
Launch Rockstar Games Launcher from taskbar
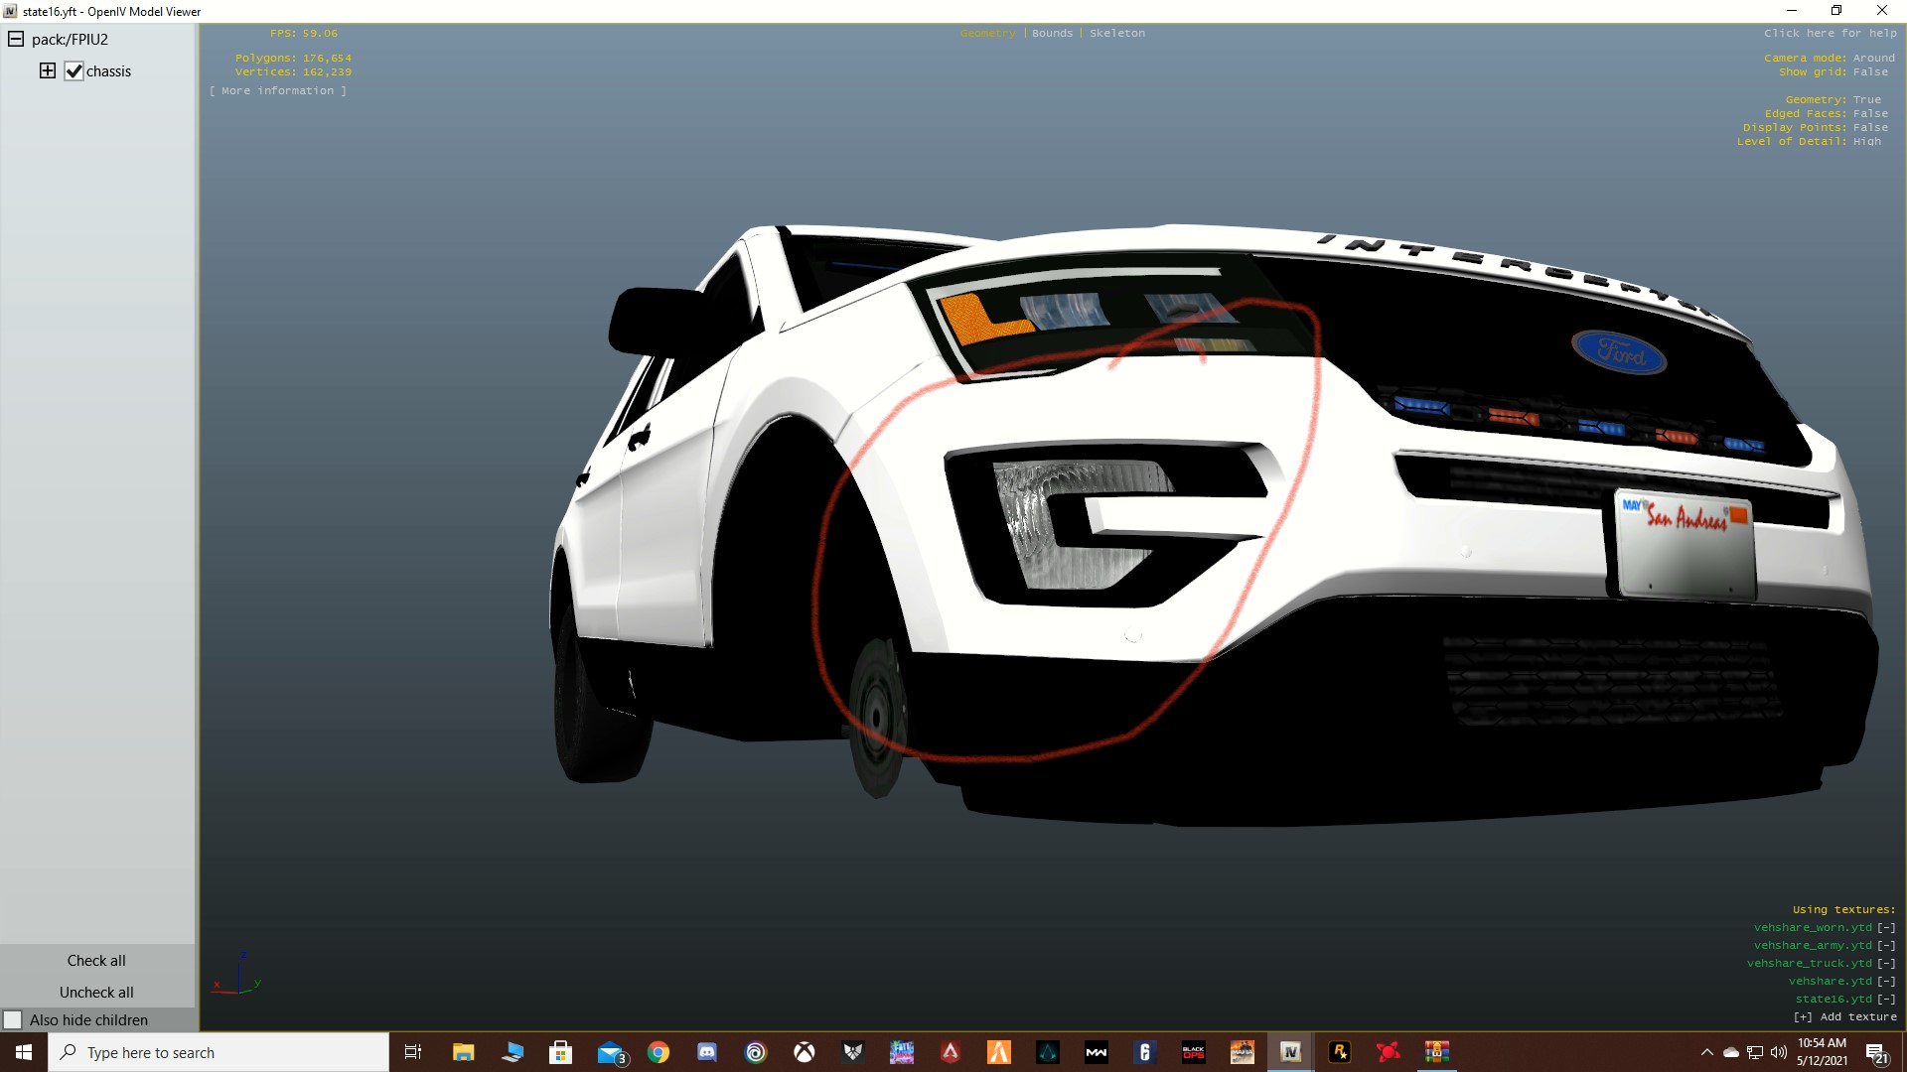point(1339,1052)
